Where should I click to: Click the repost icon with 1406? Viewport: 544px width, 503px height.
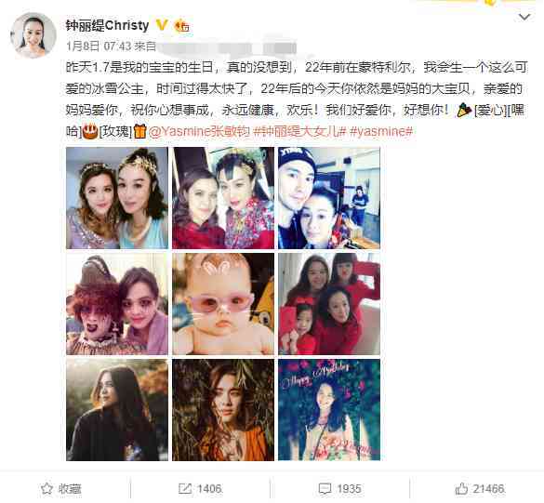point(200,489)
